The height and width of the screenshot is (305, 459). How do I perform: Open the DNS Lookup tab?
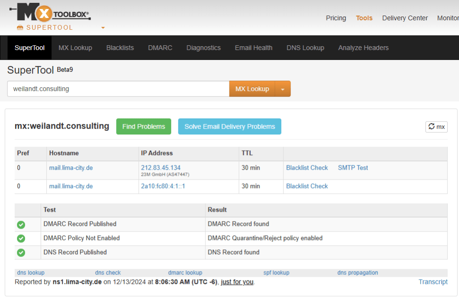pyautogui.click(x=306, y=48)
